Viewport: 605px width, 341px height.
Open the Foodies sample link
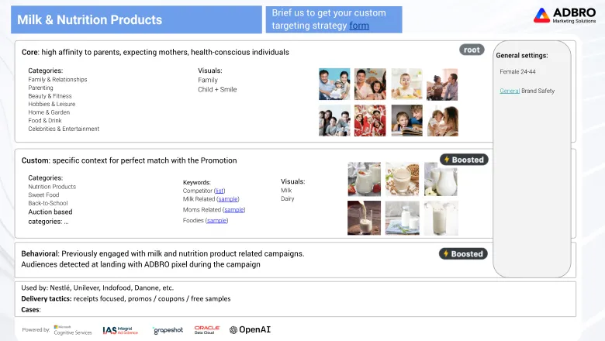tap(217, 220)
